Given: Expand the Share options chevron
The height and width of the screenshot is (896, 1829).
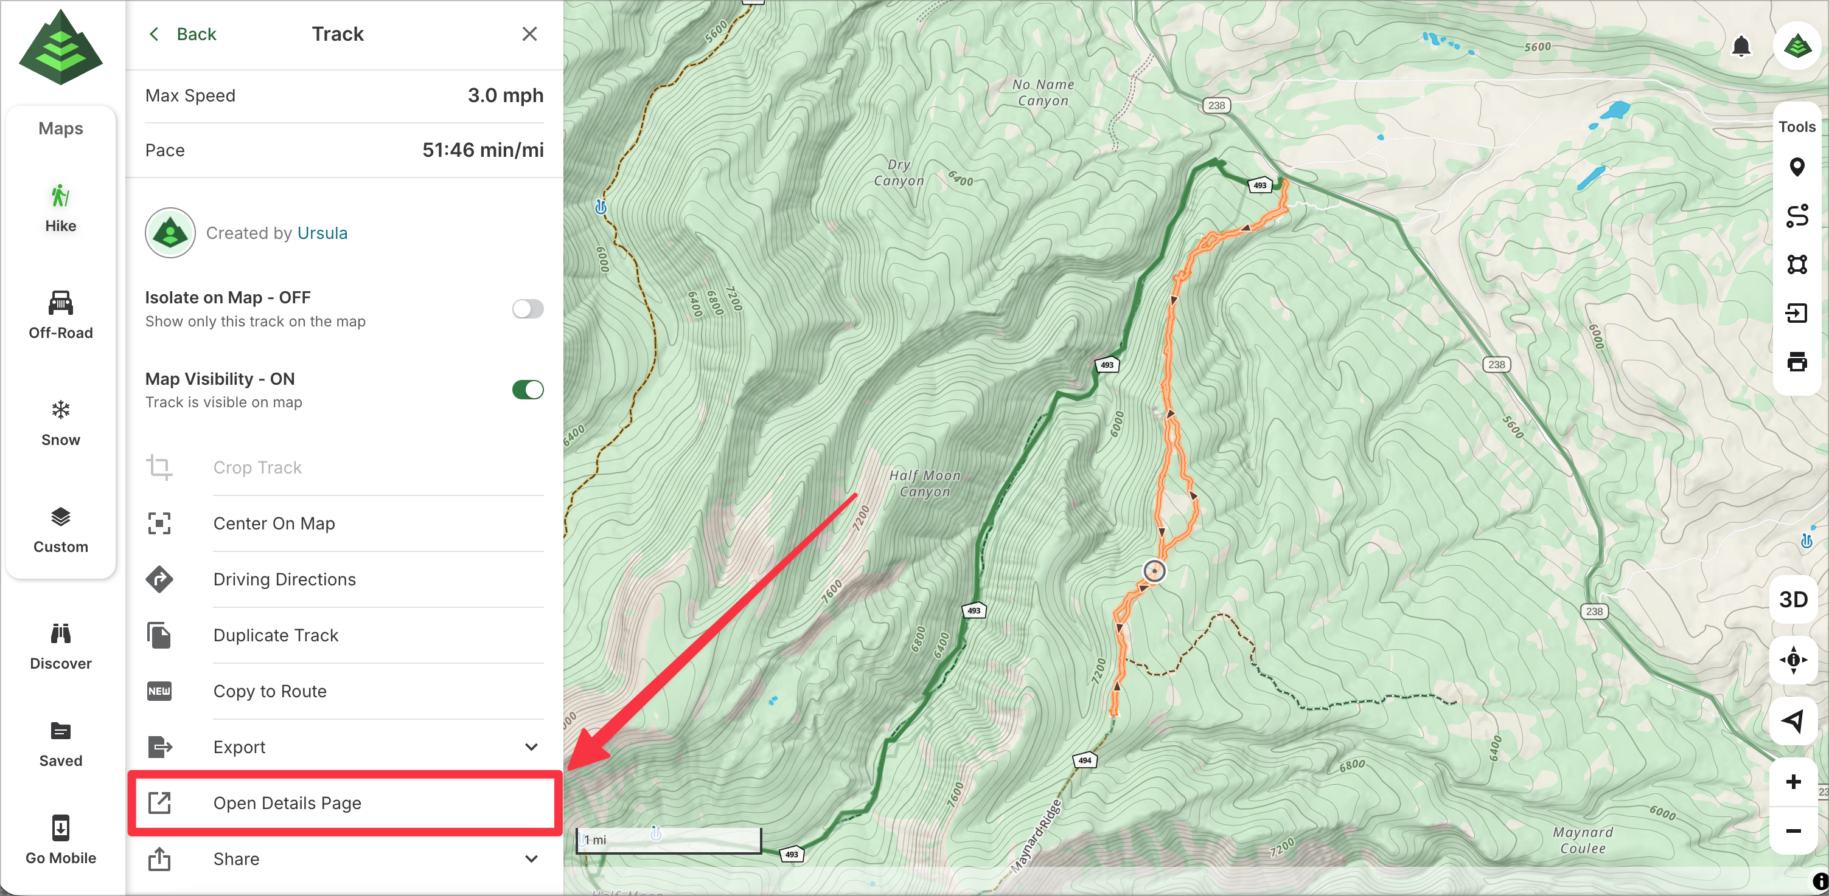Looking at the screenshot, I should coord(531,859).
